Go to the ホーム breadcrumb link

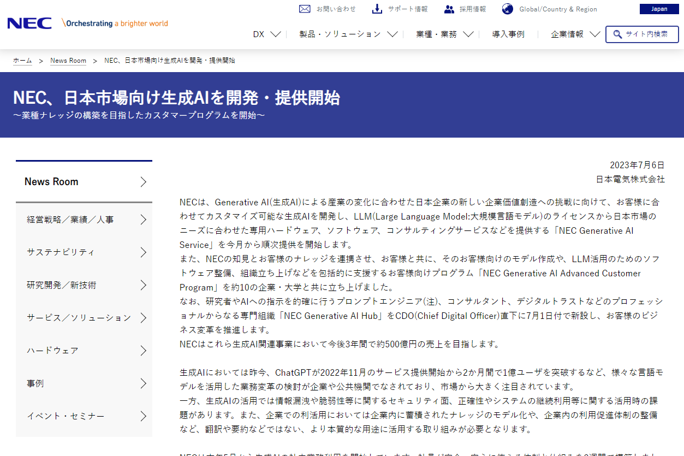(x=22, y=60)
